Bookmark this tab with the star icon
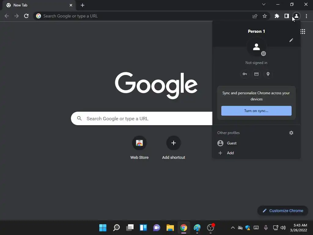Image resolution: width=313 pixels, height=235 pixels. point(265,16)
